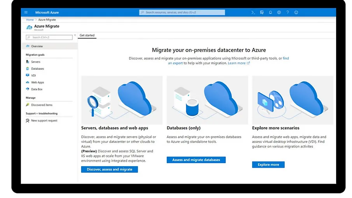Click the Servers, databases and web apps illustration
352x198 pixels.
[x=122, y=100]
